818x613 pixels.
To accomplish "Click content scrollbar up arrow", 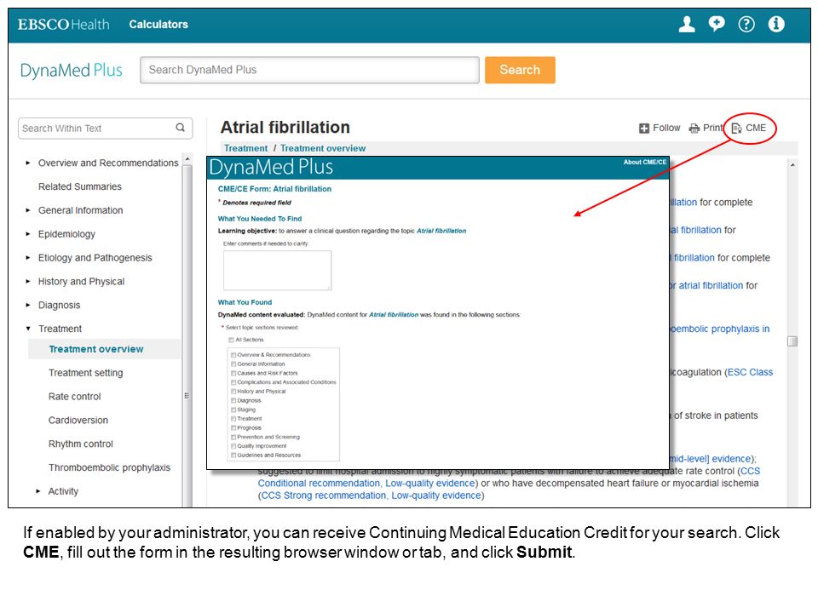I will [792, 164].
